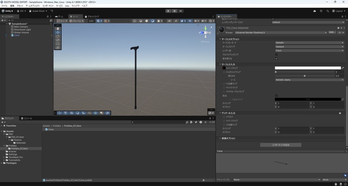The image size is (348, 186).
Task: Toggle grid snapping icon
Action: (106, 21)
